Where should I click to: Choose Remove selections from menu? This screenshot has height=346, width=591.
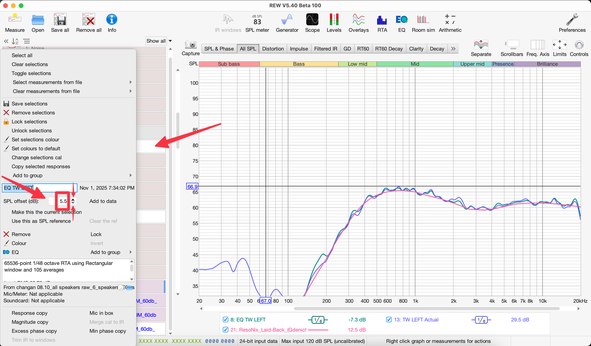[33, 113]
